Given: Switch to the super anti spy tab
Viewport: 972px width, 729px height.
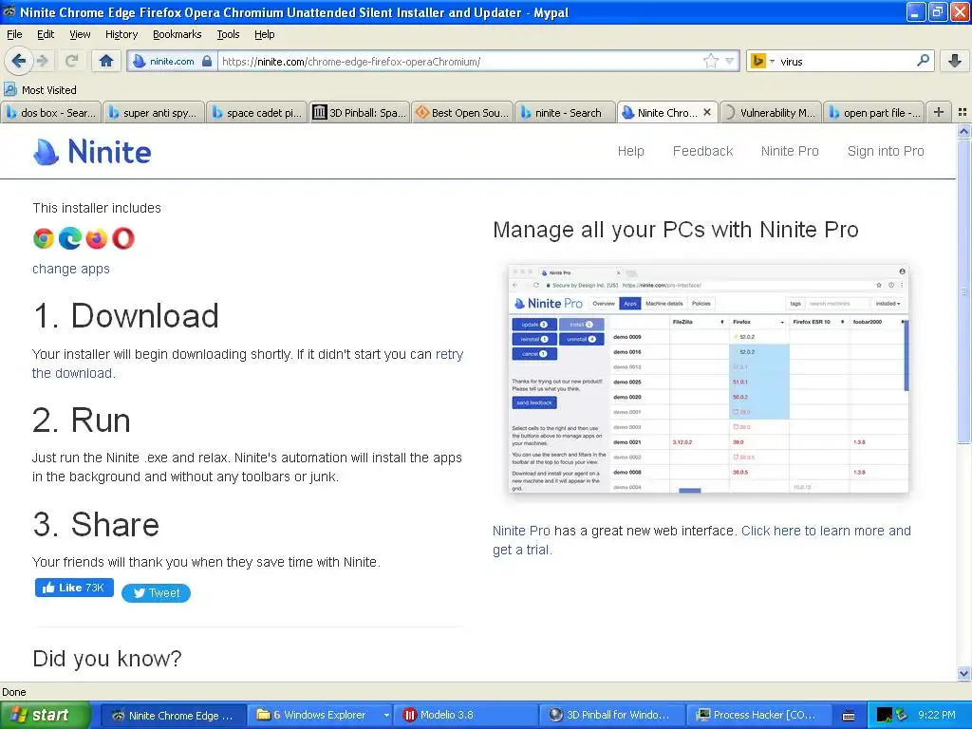Looking at the screenshot, I should 153,112.
